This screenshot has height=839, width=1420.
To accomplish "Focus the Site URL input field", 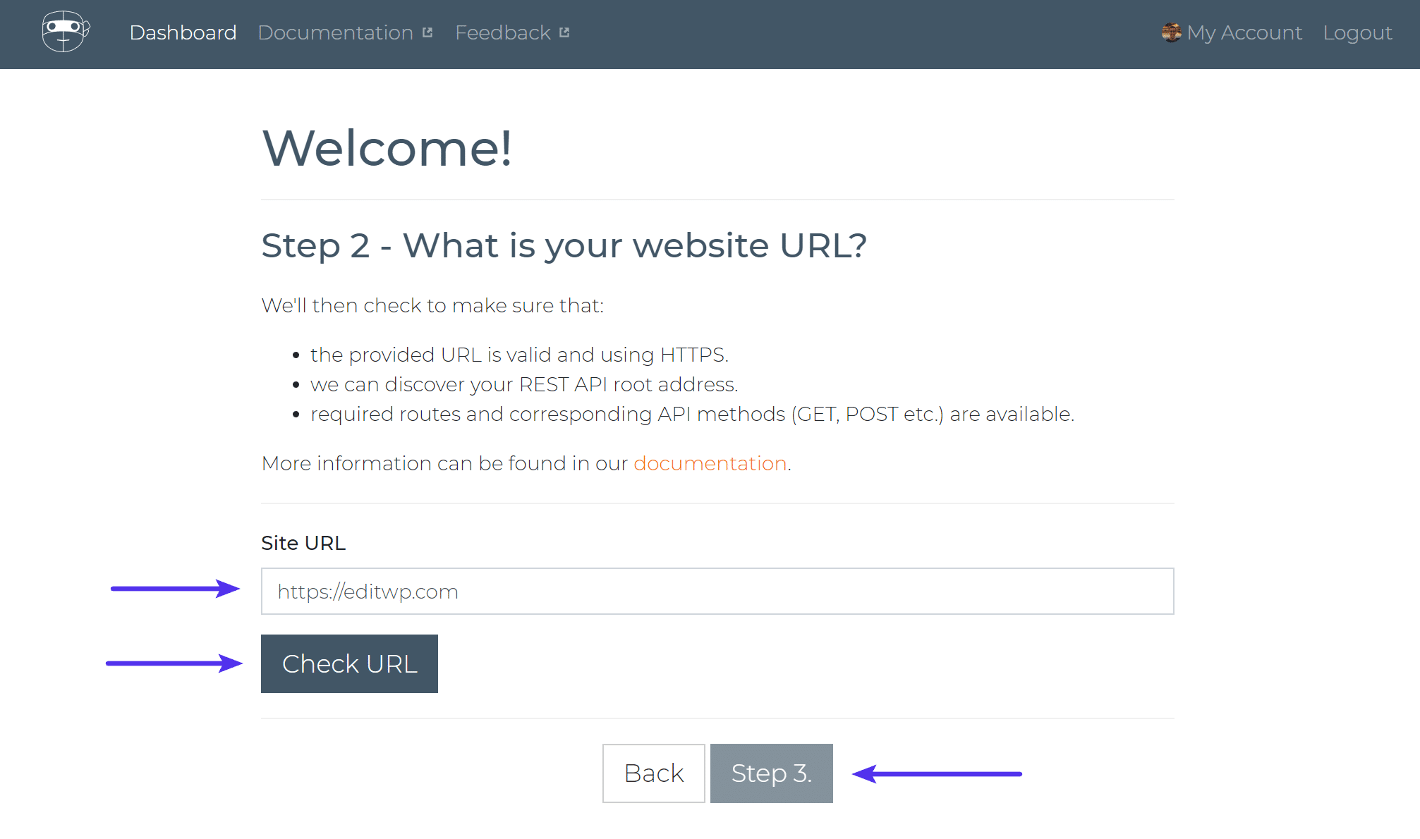I will [717, 591].
